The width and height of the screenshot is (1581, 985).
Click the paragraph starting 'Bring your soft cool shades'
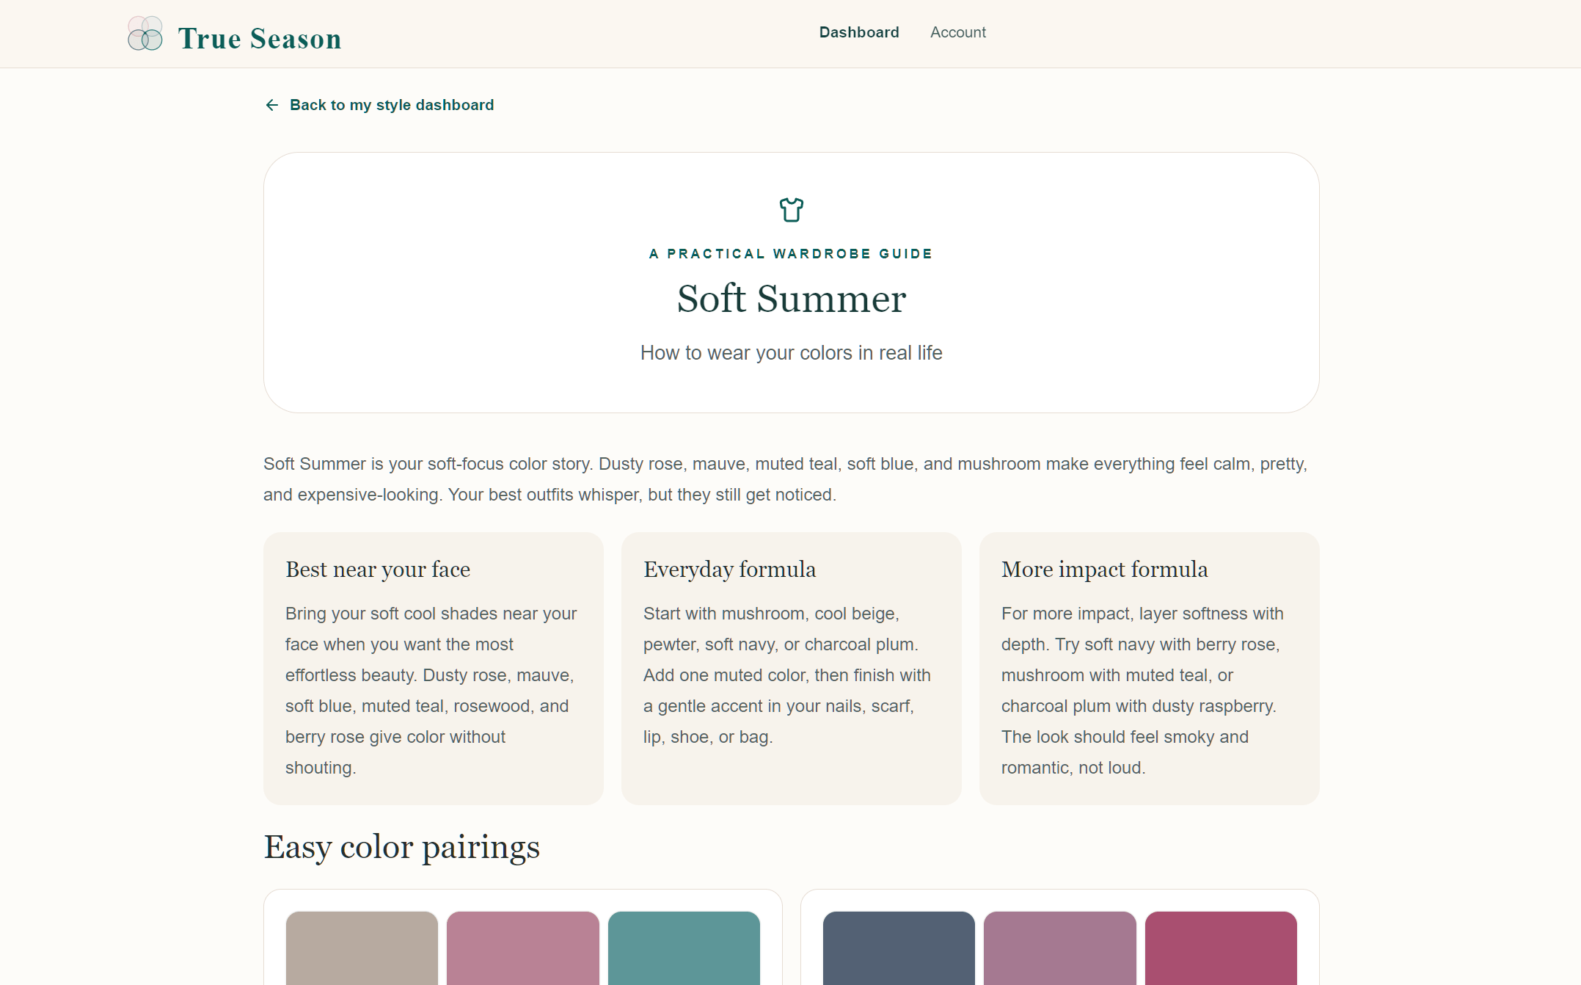coord(431,691)
